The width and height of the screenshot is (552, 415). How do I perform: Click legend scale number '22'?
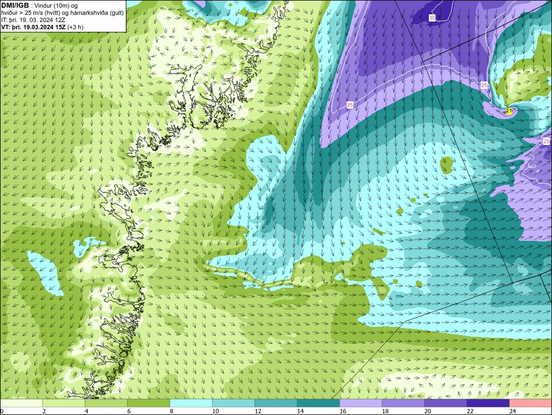(x=470, y=411)
